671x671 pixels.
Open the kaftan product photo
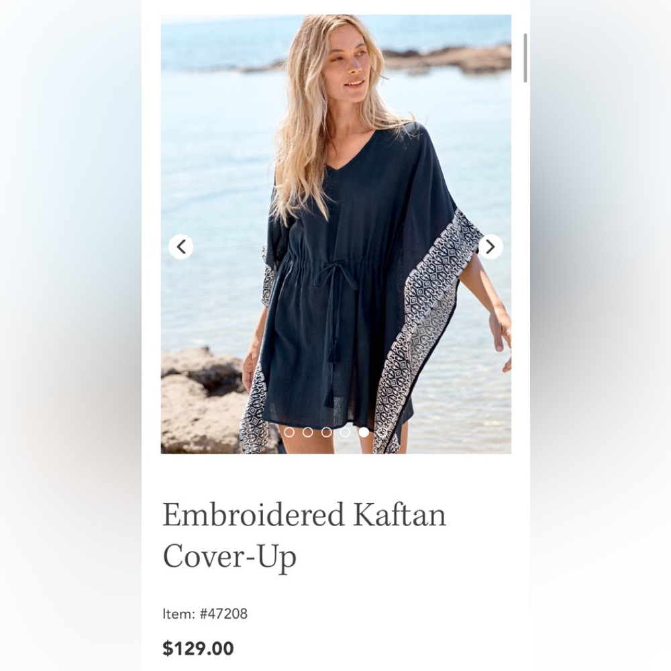click(x=336, y=234)
